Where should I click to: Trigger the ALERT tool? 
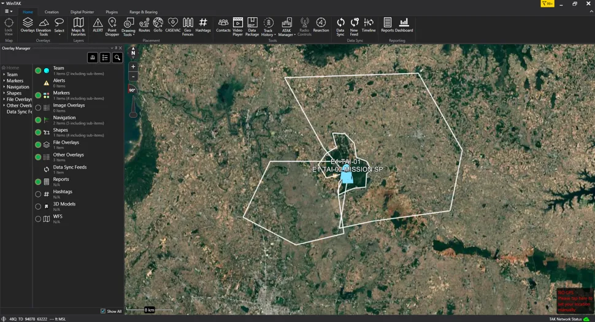(98, 25)
